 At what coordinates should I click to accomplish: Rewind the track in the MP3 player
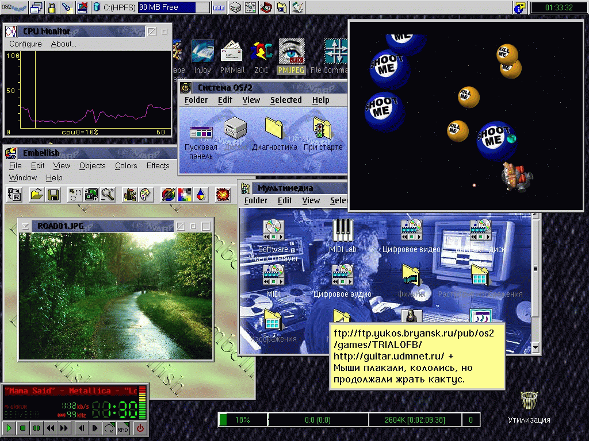pos(51,428)
